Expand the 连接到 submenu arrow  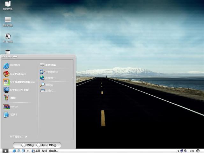(72, 78)
